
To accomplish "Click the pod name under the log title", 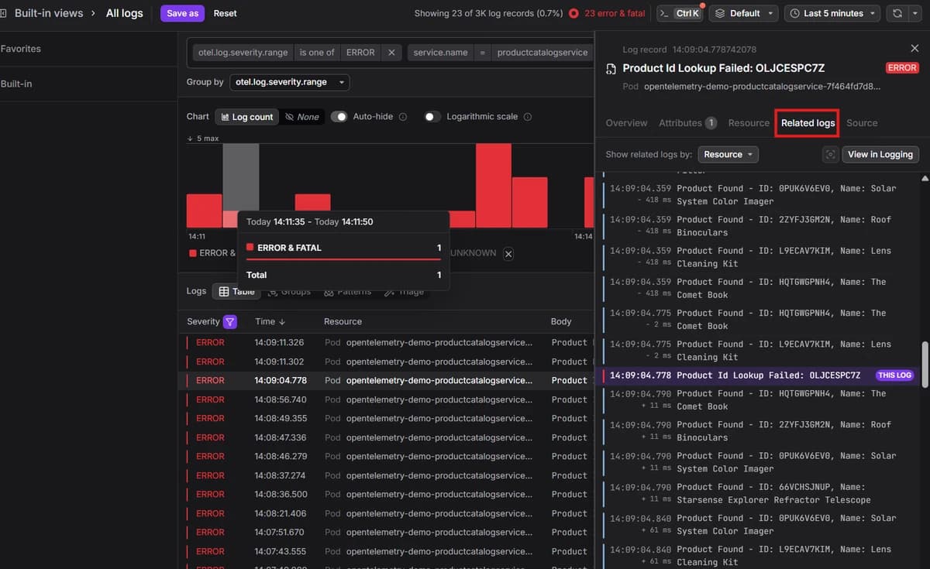I will click(x=762, y=87).
